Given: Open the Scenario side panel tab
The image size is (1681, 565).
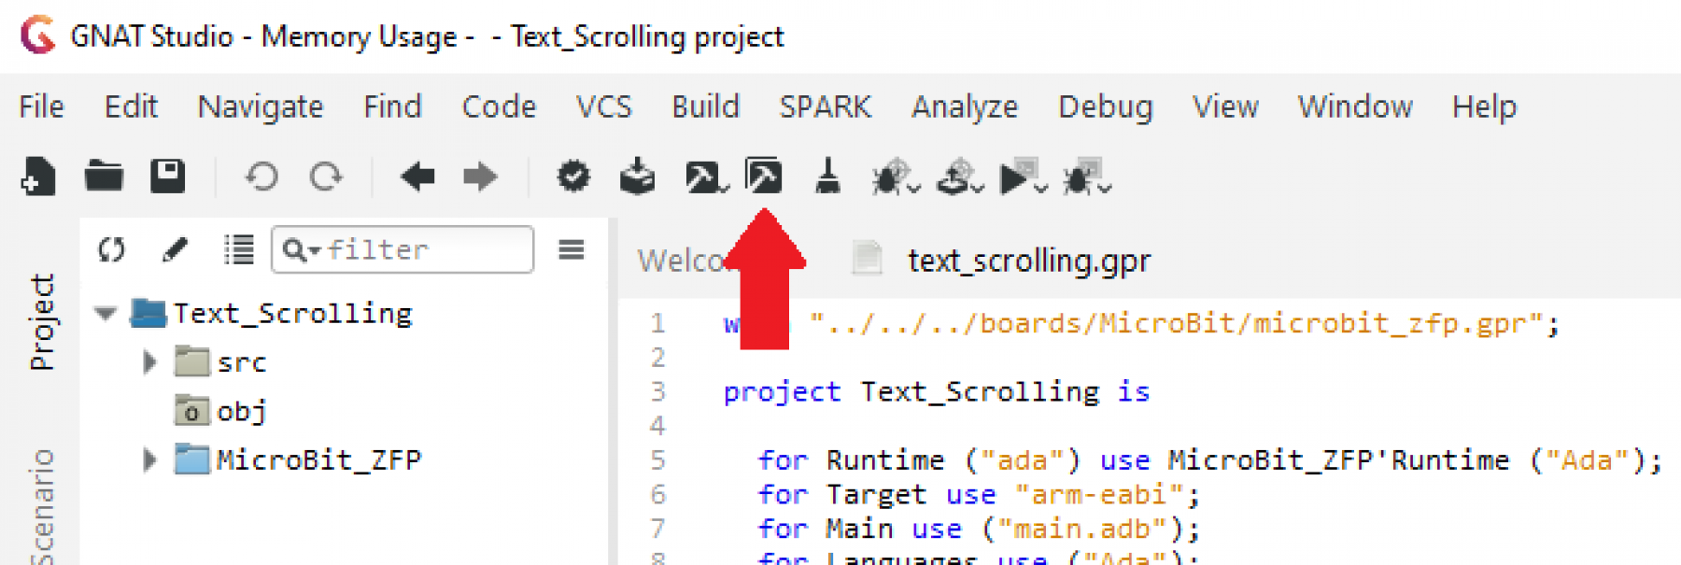Looking at the screenshot, I should [42, 506].
